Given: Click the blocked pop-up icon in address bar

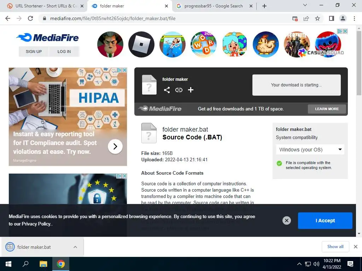Looking at the screenshot, I should point(295,18).
